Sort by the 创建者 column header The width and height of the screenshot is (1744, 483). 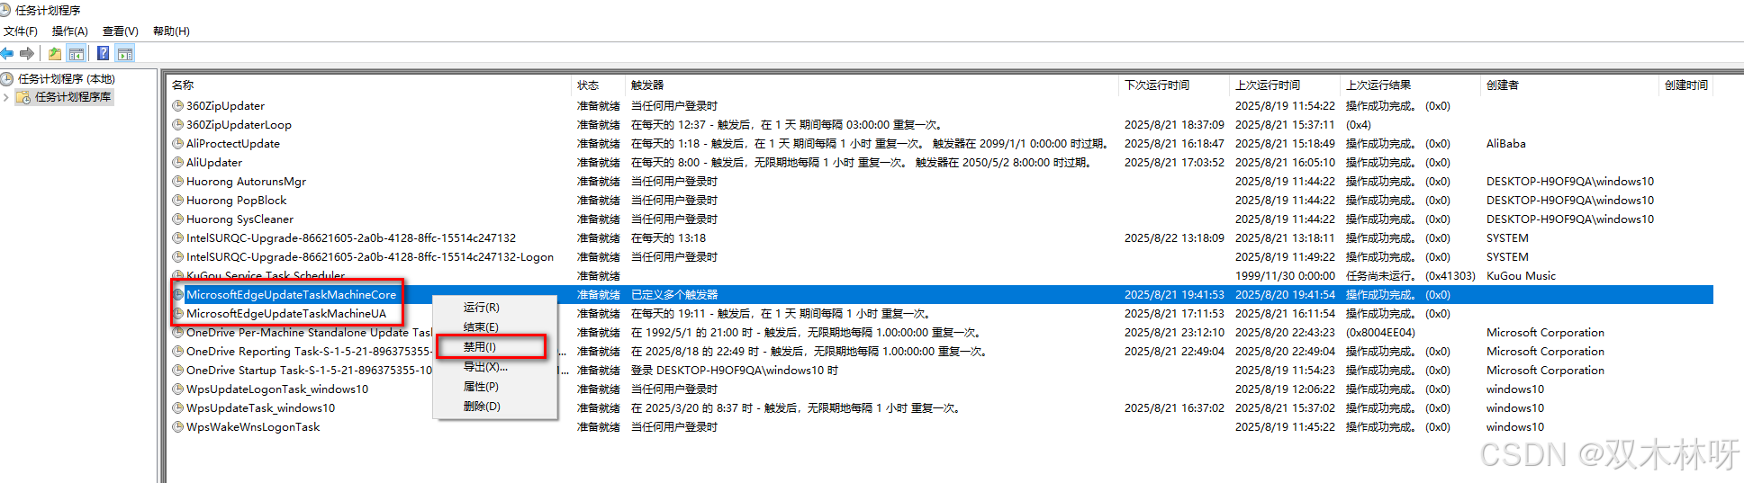point(1569,85)
